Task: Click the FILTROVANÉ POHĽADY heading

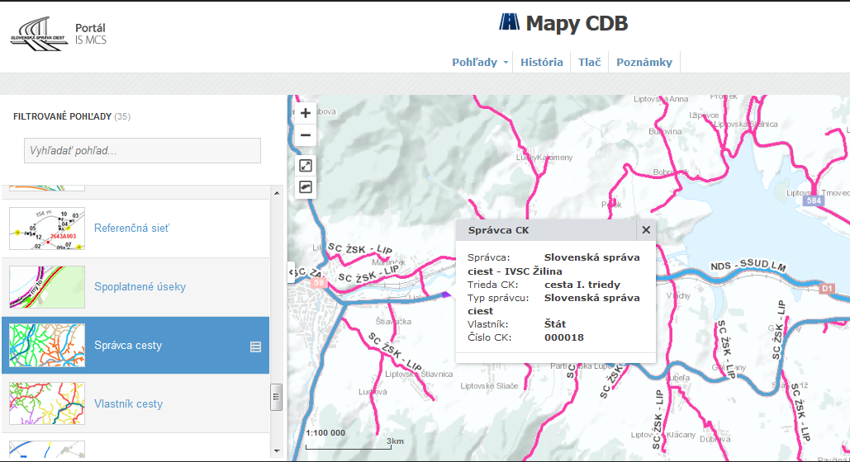Action: 62,116
